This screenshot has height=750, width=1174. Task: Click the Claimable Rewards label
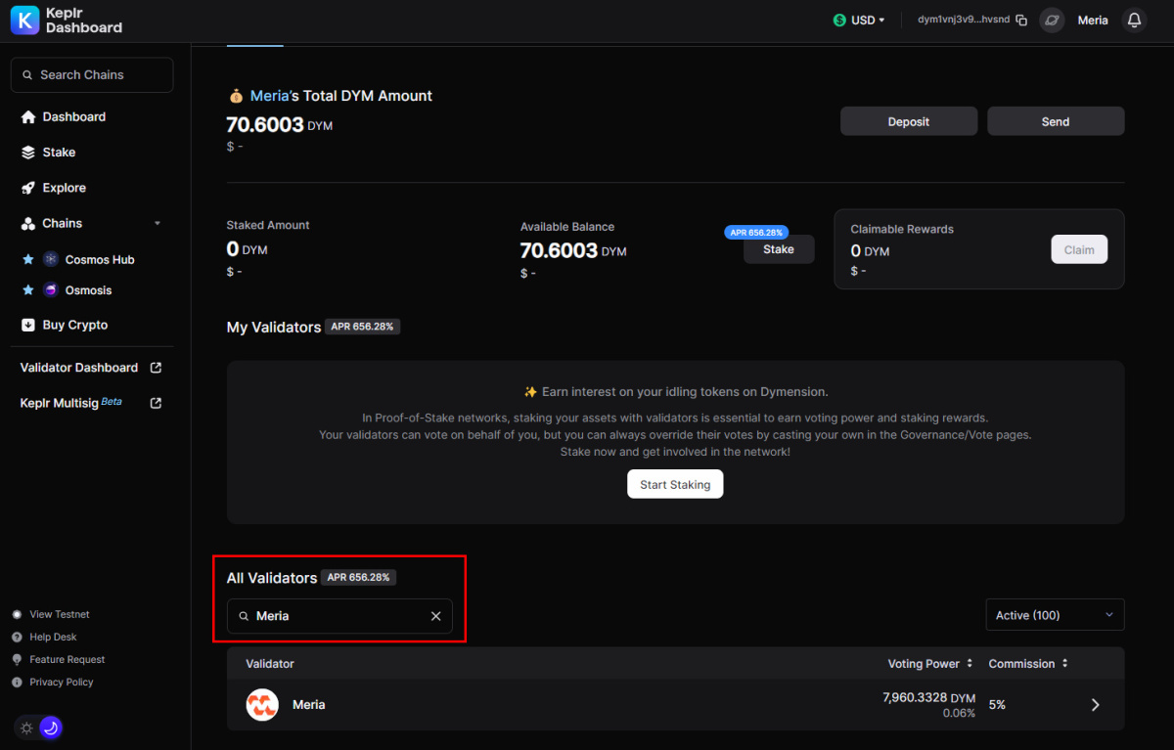[902, 229]
